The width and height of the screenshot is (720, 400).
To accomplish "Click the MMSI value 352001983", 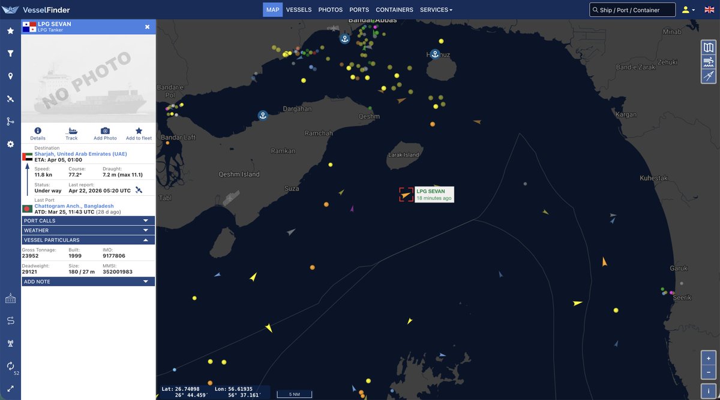I will tap(118, 272).
